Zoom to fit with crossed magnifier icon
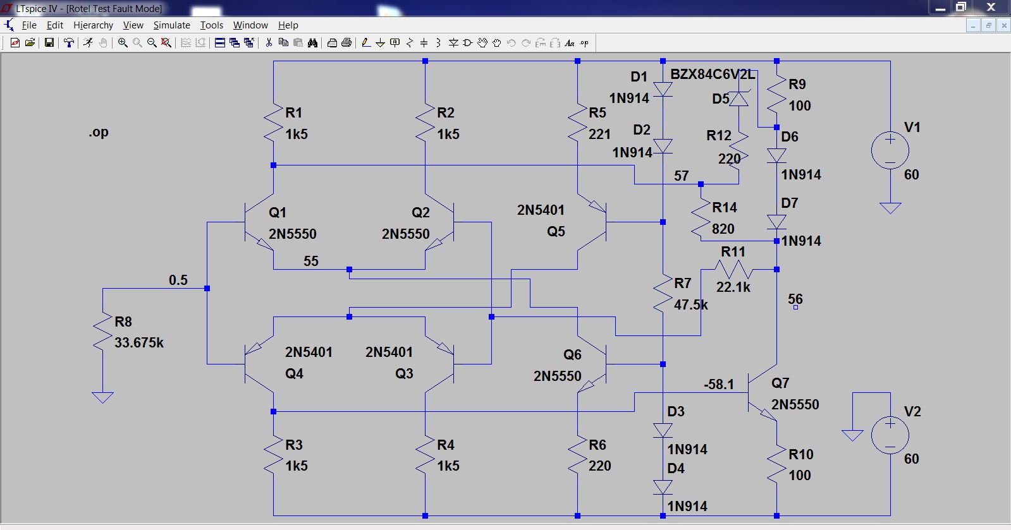 pos(166,43)
